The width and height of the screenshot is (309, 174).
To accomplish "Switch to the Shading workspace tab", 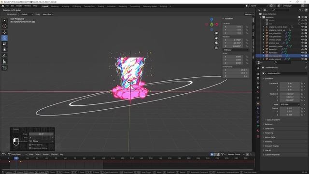I will click(101, 6).
